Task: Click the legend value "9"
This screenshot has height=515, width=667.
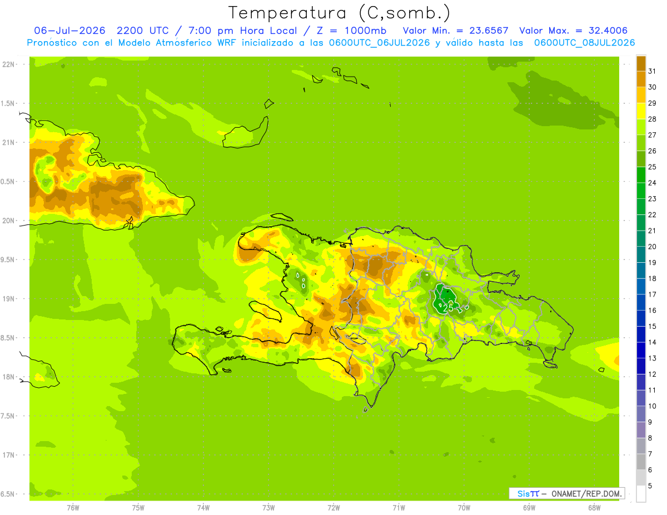Action: [x=650, y=422]
